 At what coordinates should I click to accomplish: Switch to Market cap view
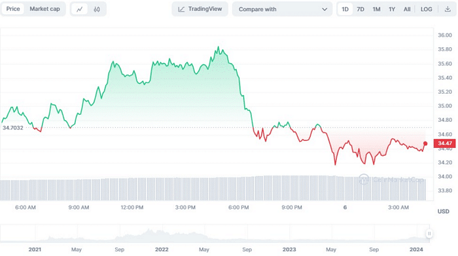44,9
